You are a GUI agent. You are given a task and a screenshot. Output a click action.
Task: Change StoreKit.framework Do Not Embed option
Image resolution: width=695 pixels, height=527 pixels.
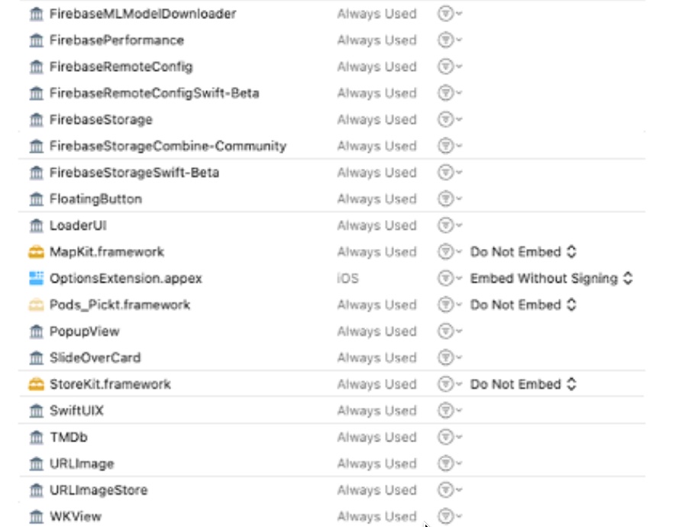click(523, 384)
